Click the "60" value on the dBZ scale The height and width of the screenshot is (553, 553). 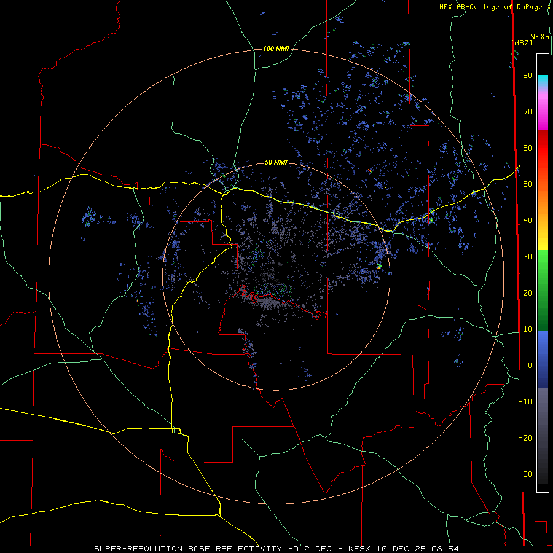tap(528, 147)
